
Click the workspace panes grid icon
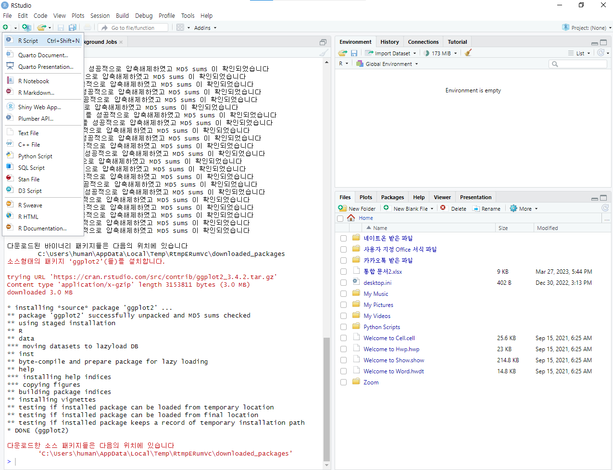(x=180, y=28)
